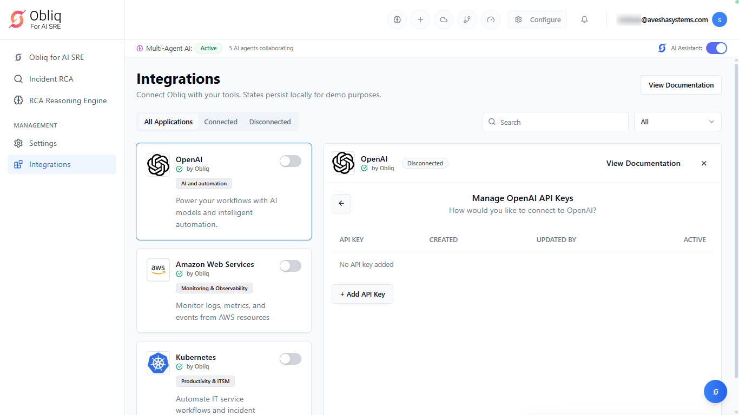Click the cloud icon in top toolbar

[x=444, y=20]
